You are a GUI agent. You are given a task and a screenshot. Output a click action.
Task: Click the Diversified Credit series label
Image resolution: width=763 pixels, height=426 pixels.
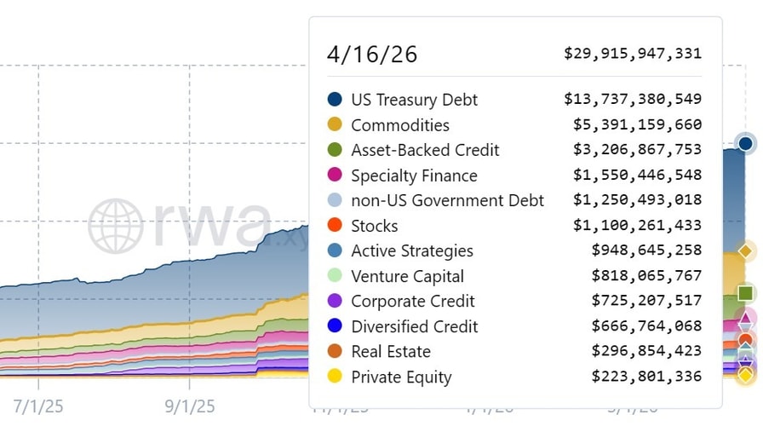tap(414, 326)
